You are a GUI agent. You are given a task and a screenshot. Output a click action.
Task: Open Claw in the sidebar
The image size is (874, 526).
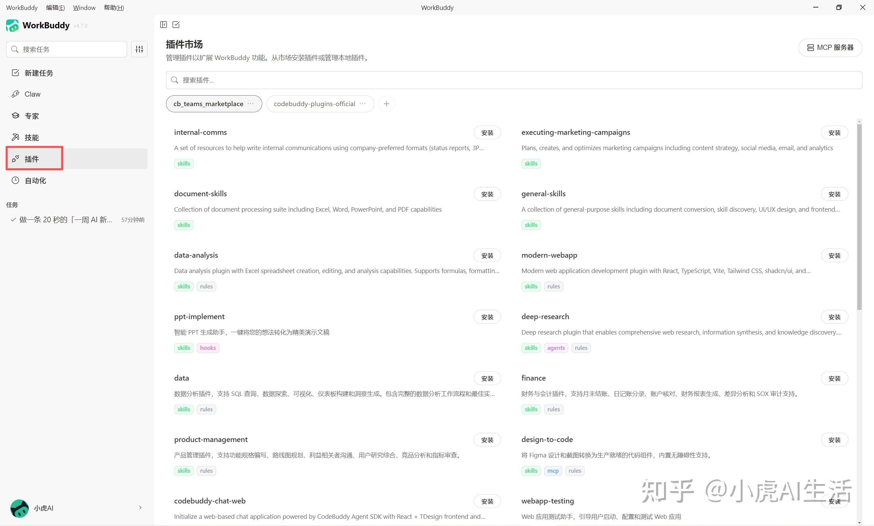point(77,94)
